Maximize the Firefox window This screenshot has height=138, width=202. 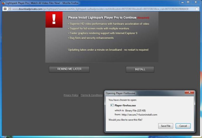pyautogui.click(x=188, y=2)
